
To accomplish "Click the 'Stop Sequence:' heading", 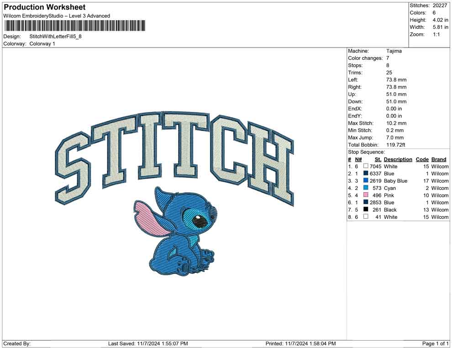I will (x=366, y=152).
